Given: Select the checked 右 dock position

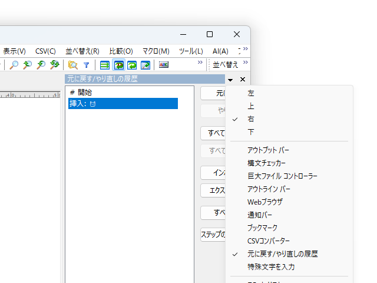Looking at the screenshot, I should click(289, 119).
